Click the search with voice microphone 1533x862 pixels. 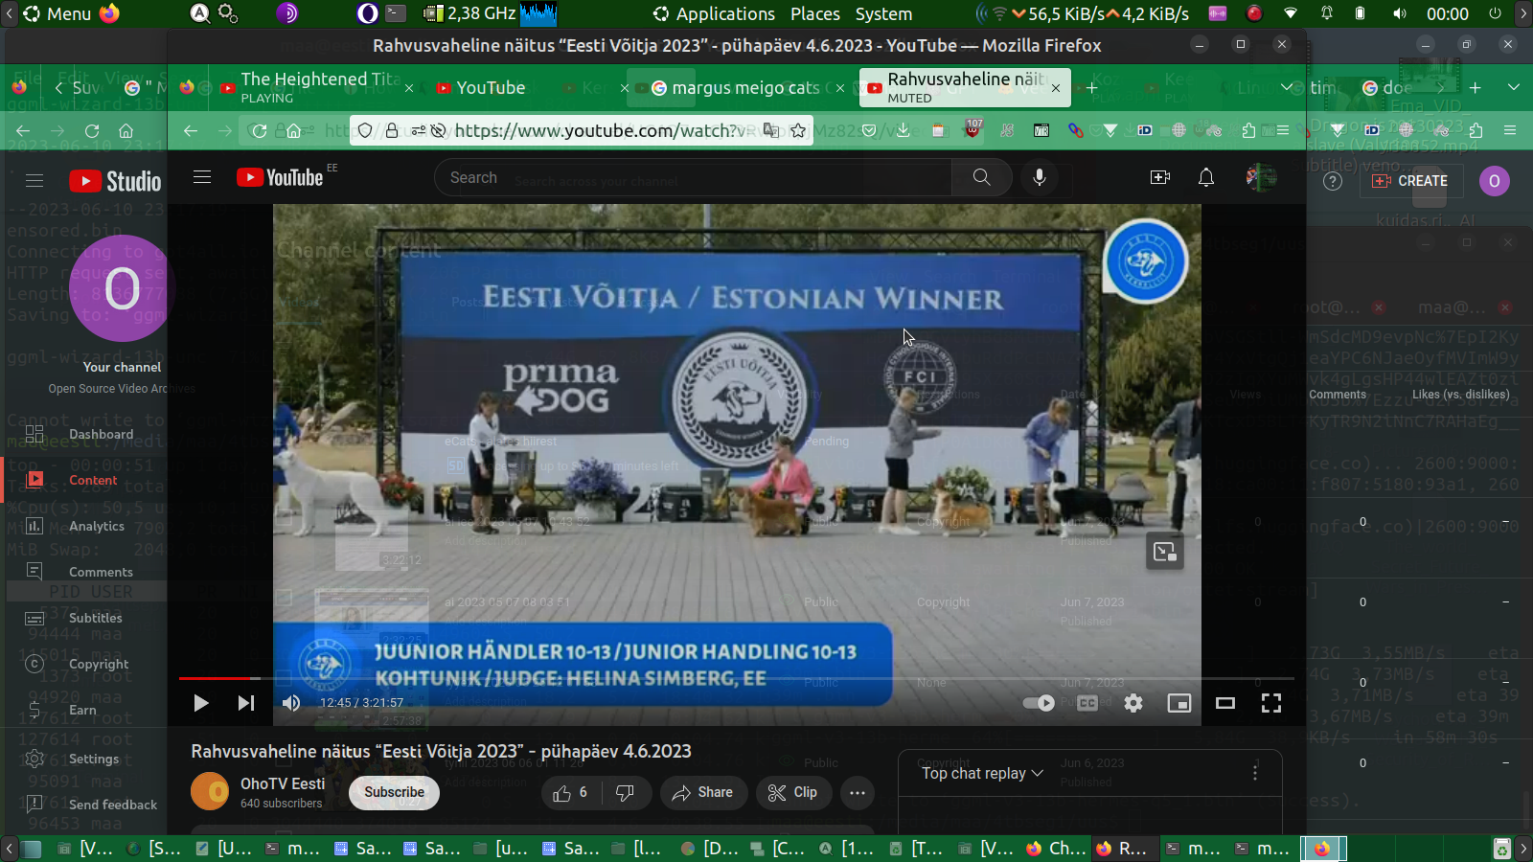tap(1039, 177)
